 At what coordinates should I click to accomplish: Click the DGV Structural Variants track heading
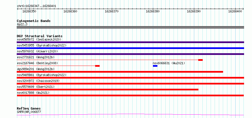pos(40,36)
